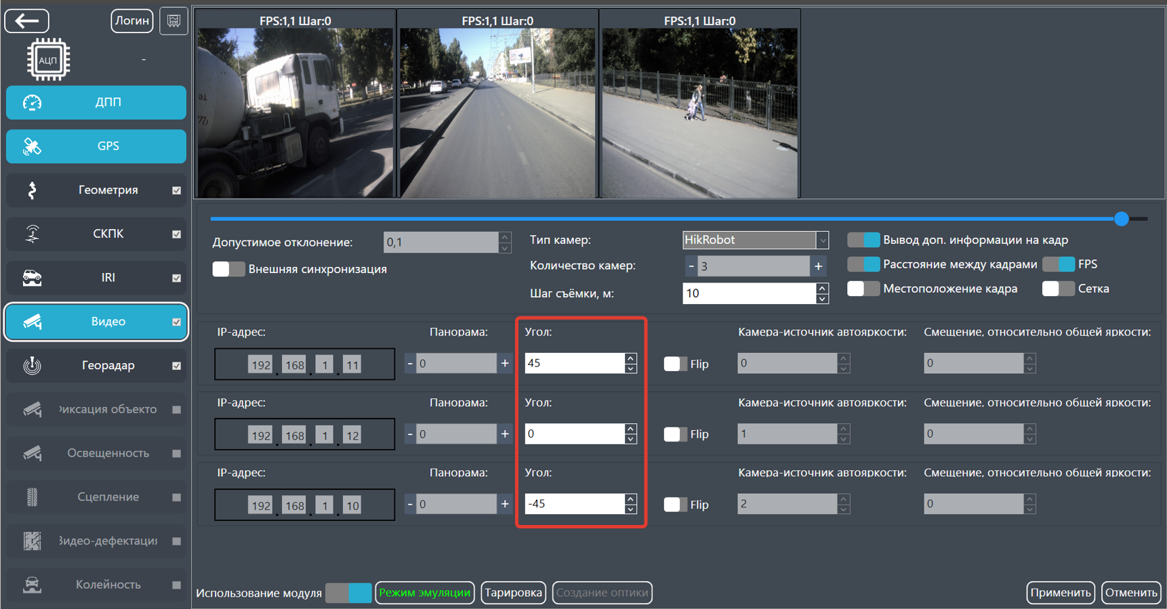Click the АЦП chip icon
Screen dimensions: 1167x609
click(x=48, y=60)
